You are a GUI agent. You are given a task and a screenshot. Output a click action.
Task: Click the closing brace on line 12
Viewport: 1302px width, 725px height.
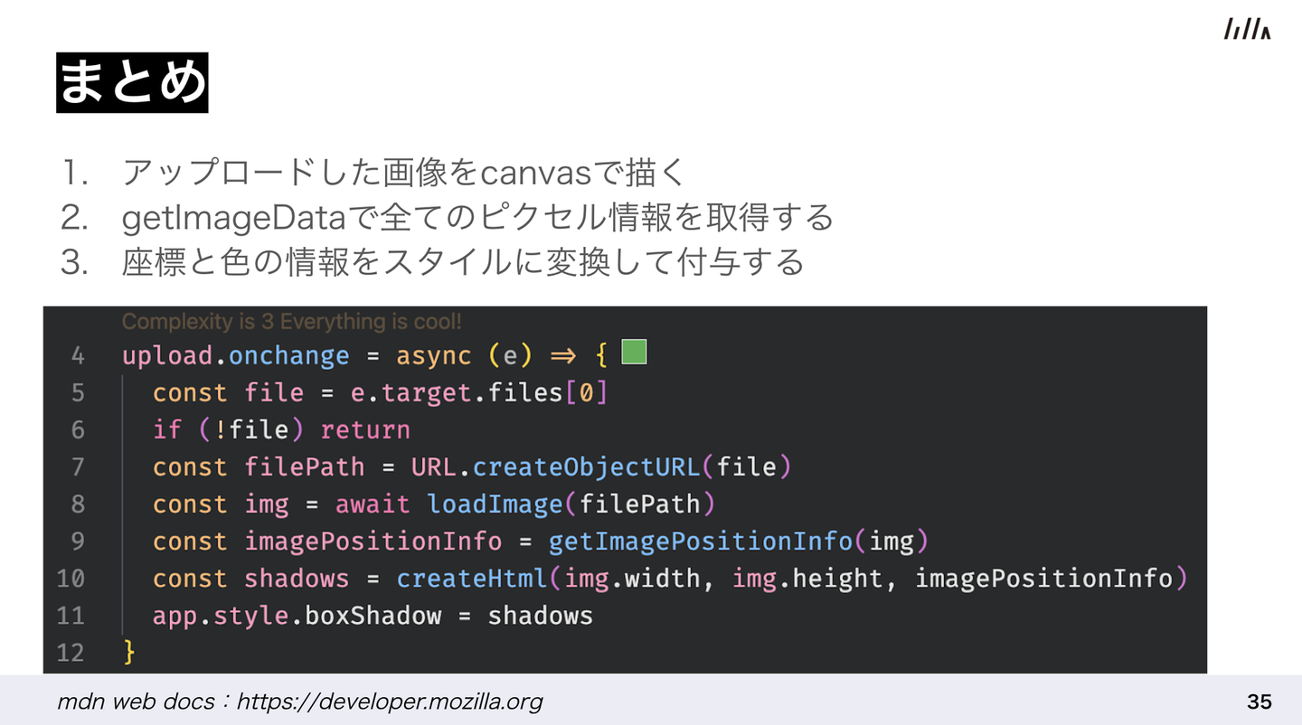point(129,653)
